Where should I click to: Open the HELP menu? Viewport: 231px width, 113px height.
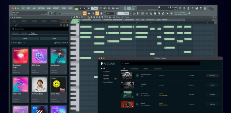point(70,8)
